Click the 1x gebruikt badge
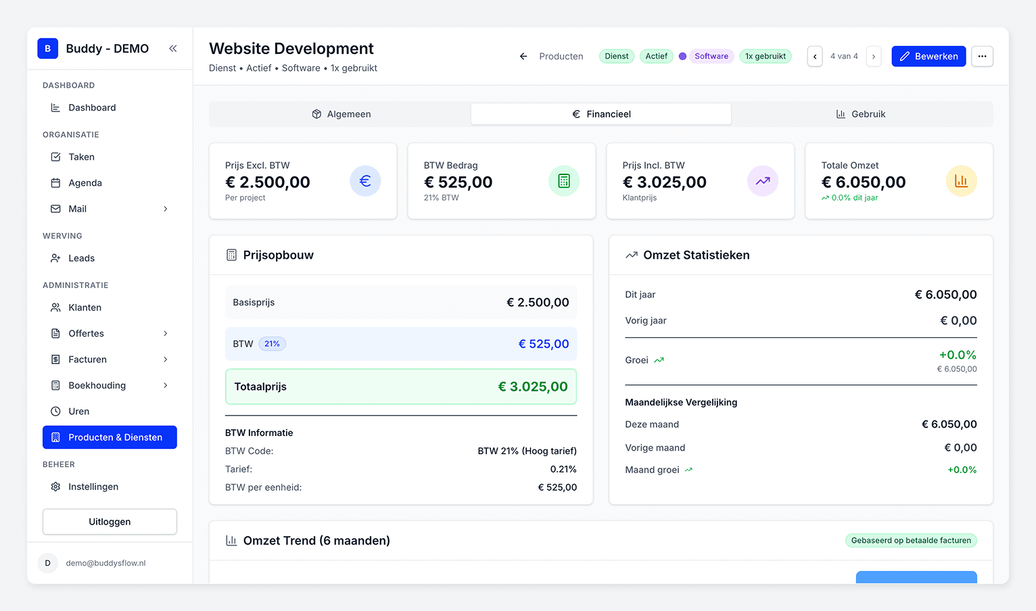 point(766,56)
